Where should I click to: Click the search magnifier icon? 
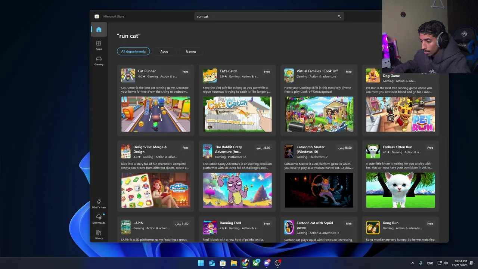(x=339, y=16)
